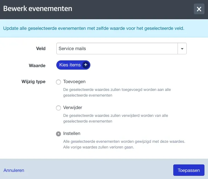Select the Toevoegen radio option
The width and height of the screenshot is (208, 179).
tap(58, 82)
